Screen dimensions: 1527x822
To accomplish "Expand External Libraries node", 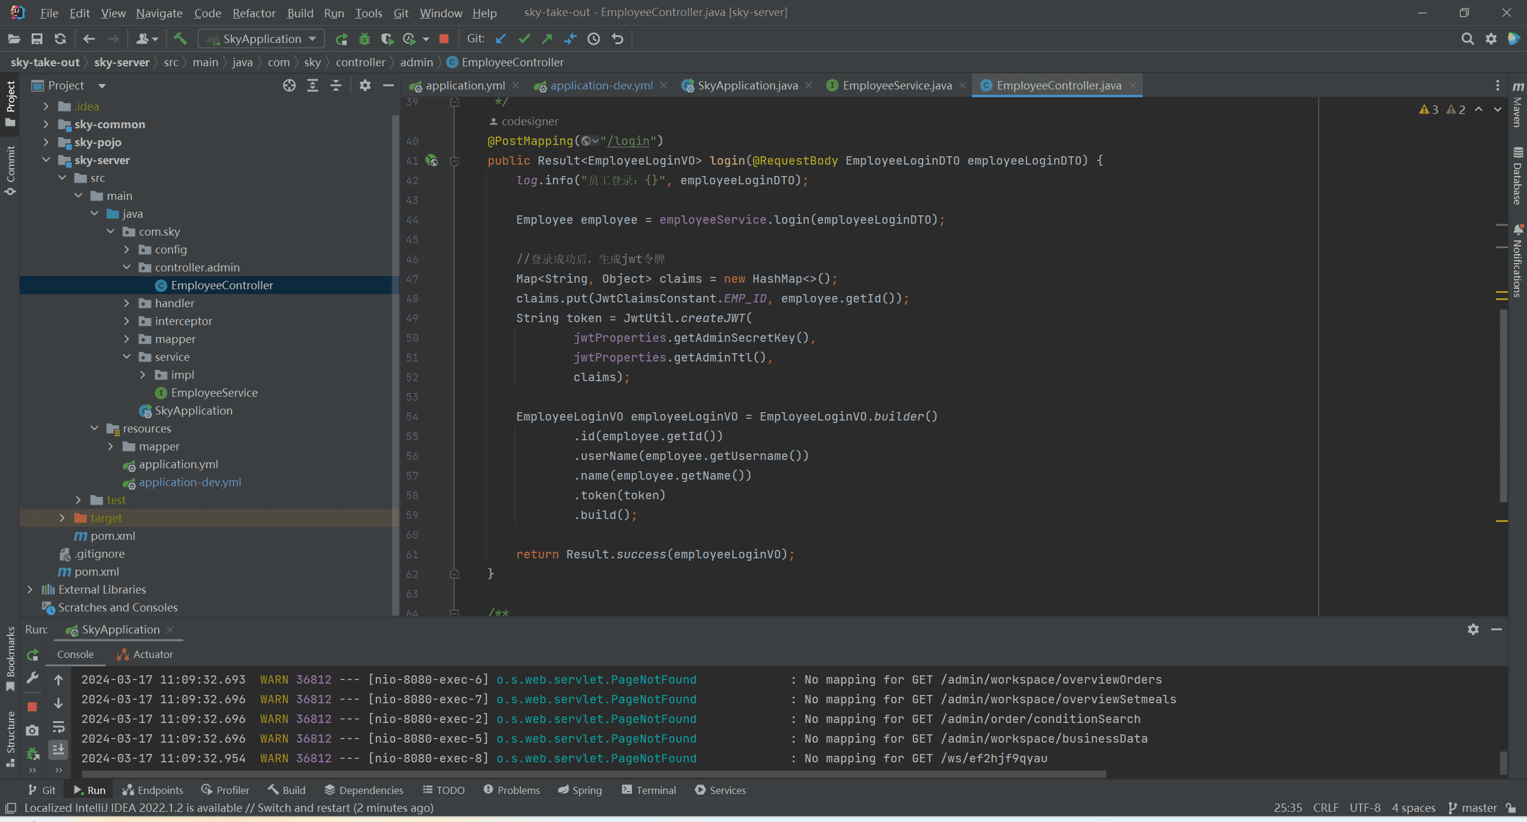I will point(30,589).
